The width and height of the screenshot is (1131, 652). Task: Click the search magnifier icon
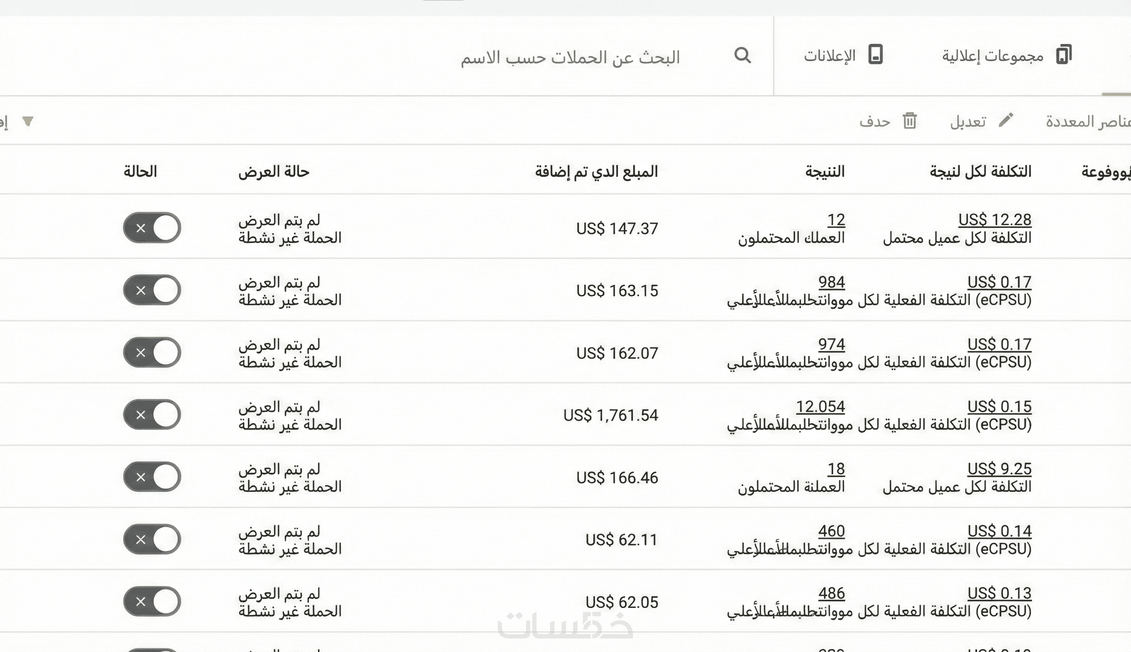point(742,56)
